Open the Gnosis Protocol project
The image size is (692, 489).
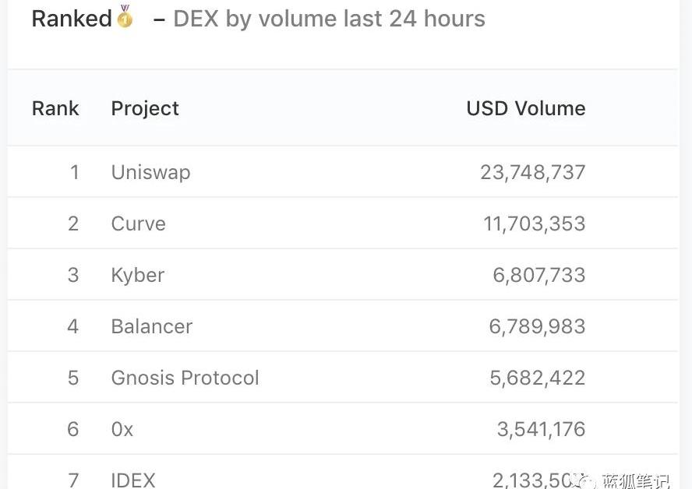[x=185, y=378]
